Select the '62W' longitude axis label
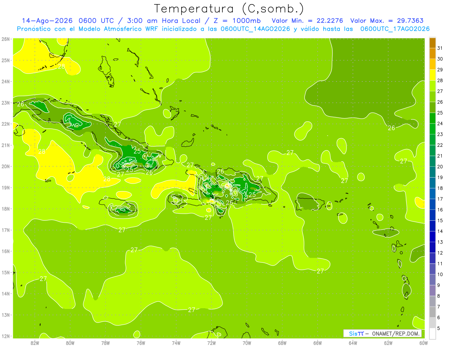The width and height of the screenshot is (450, 348). click(388, 343)
